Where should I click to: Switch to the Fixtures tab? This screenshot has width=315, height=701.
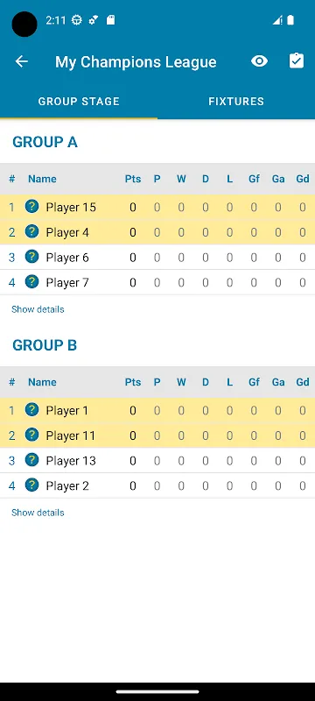point(236,102)
